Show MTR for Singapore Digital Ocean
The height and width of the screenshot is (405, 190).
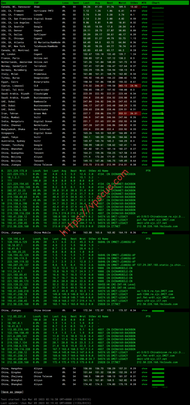144,133
